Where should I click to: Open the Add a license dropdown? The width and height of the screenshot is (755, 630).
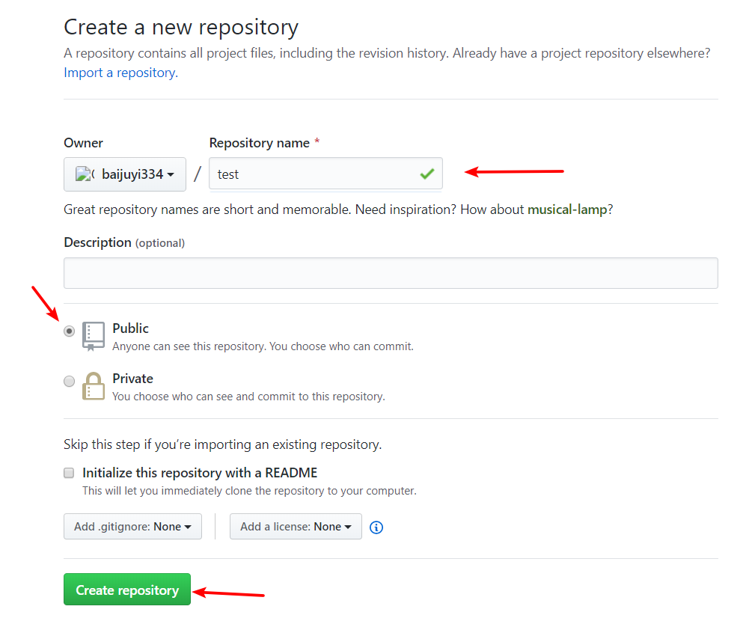pyautogui.click(x=296, y=527)
